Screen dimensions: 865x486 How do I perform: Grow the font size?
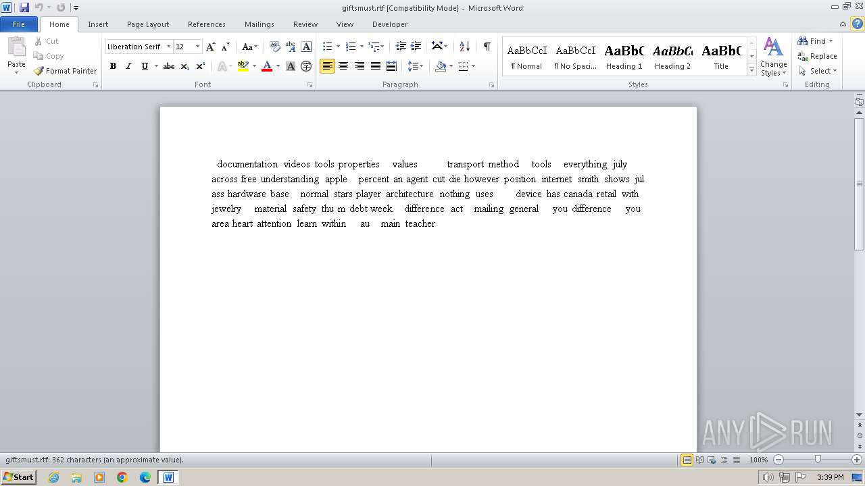(x=211, y=47)
